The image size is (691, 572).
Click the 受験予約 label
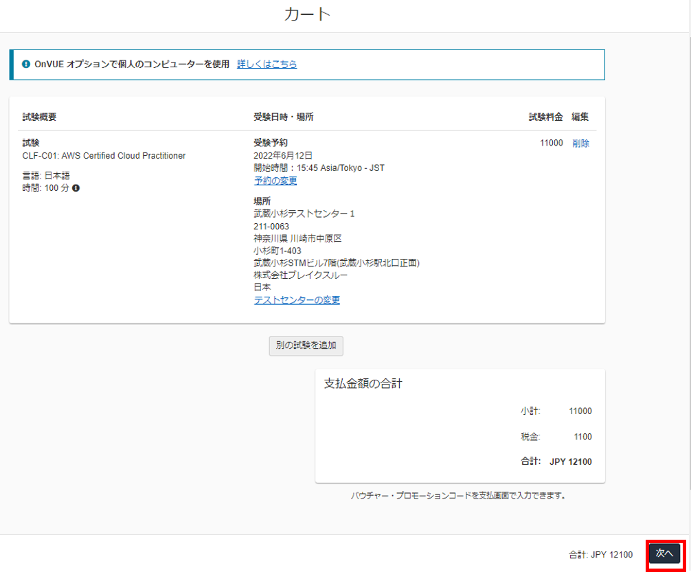(x=271, y=143)
